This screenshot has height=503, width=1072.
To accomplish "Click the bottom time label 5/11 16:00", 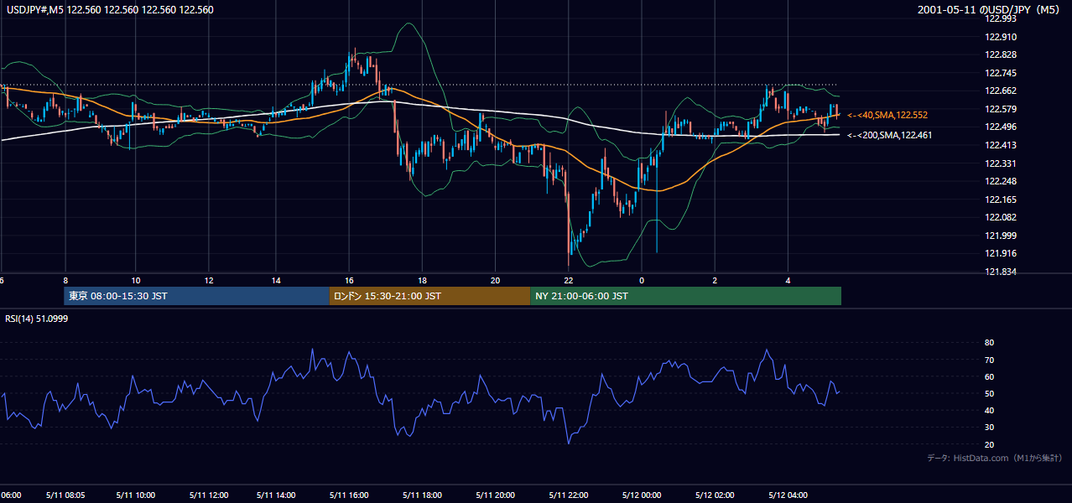I will click(x=350, y=495).
